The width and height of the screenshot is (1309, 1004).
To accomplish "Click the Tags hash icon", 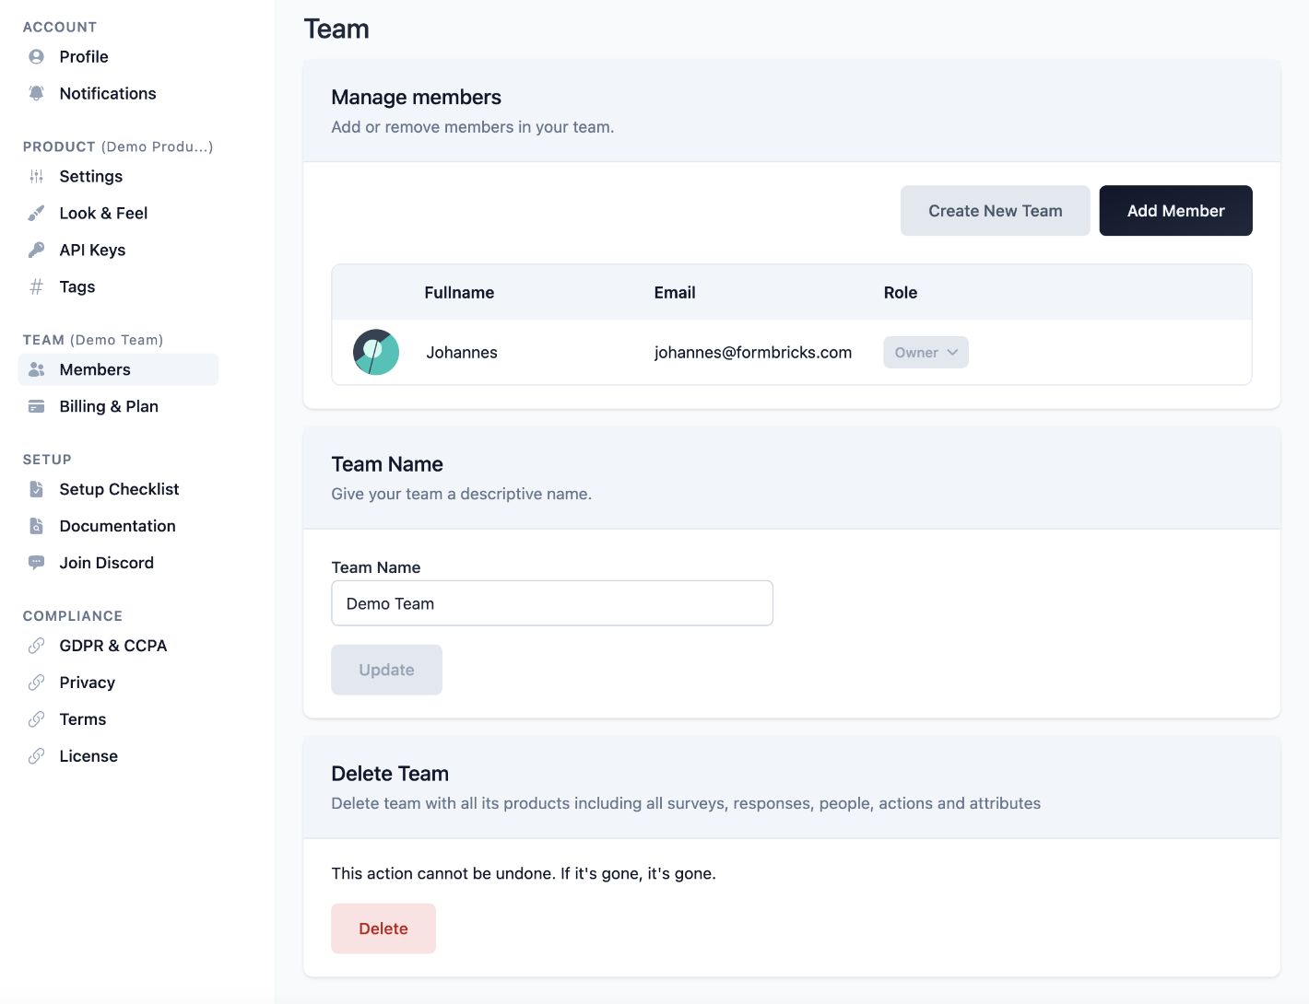I will pyautogui.click(x=35, y=286).
